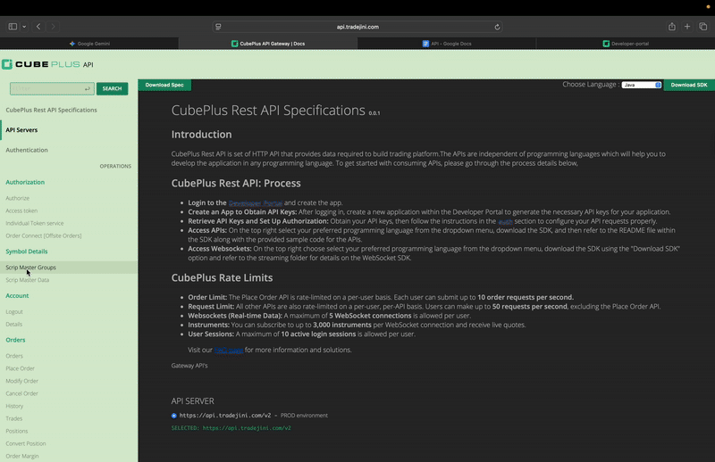The height and width of the screenshot is (462, 715).
Task: Click the Download Spec button
Action: 164,85
